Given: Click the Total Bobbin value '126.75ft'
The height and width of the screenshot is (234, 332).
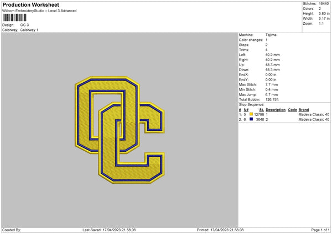Looking at the screenshot, I should (x=272, y=99).
